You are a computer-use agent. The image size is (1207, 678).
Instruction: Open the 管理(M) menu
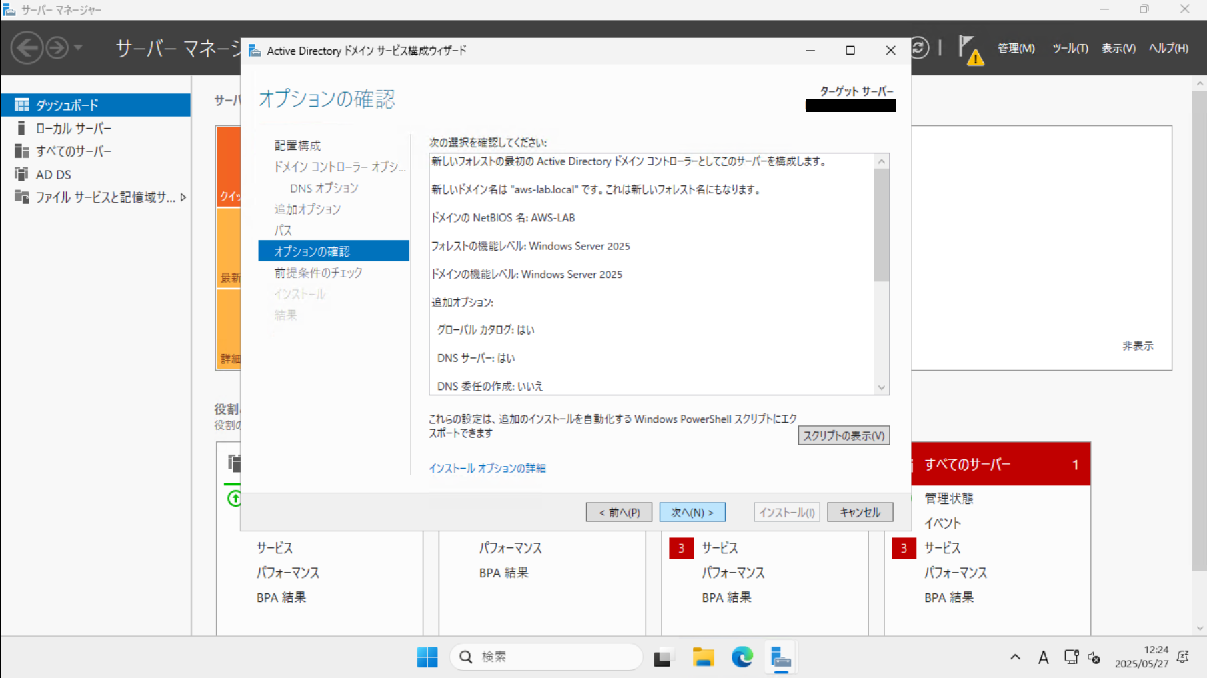point(1016,48)
